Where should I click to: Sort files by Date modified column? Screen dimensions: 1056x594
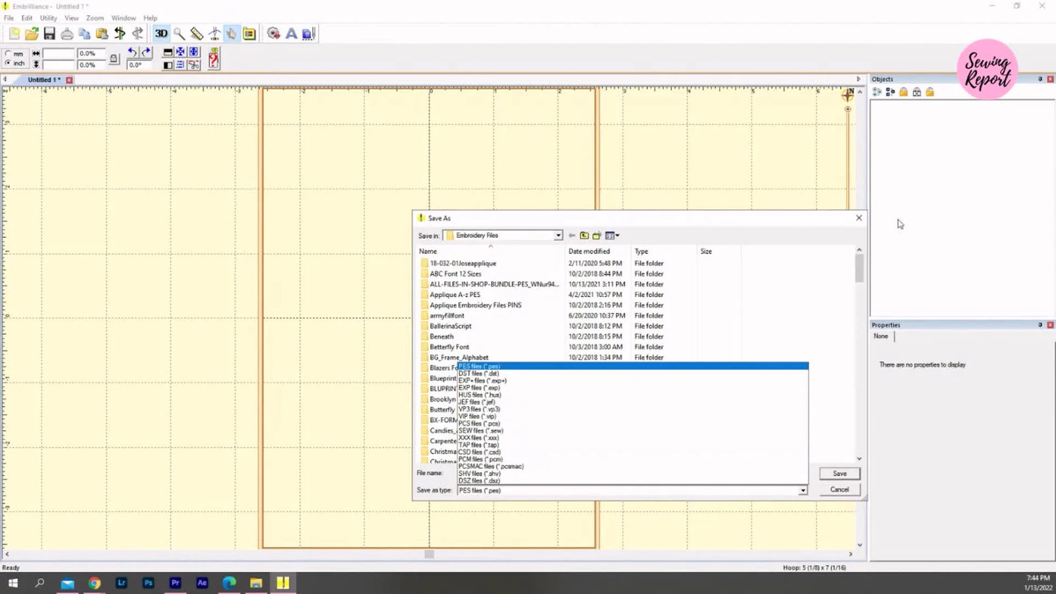coord(599,251)
